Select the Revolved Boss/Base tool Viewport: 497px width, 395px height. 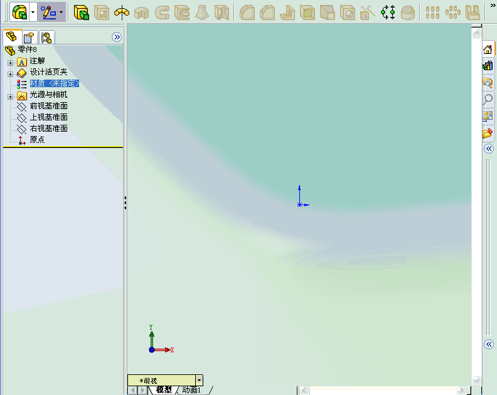coord(122,13)
